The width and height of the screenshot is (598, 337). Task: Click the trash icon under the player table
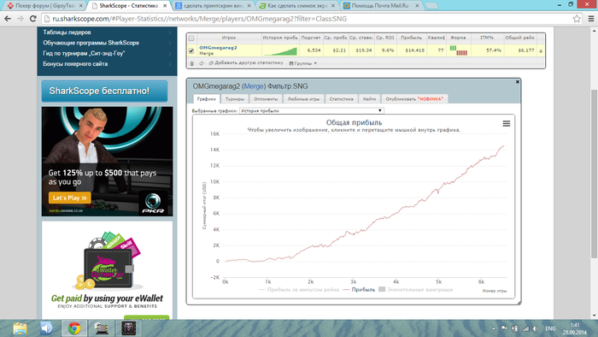pos(192,63)
